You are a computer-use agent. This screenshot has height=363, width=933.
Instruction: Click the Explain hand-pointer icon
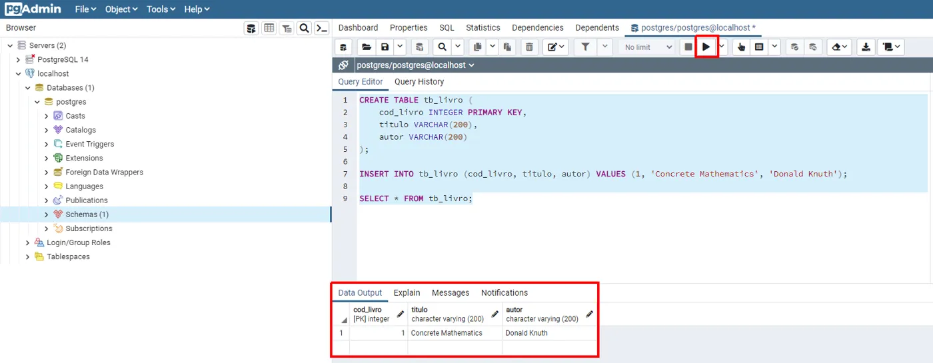pyautogui.click(x=741, y=47)
